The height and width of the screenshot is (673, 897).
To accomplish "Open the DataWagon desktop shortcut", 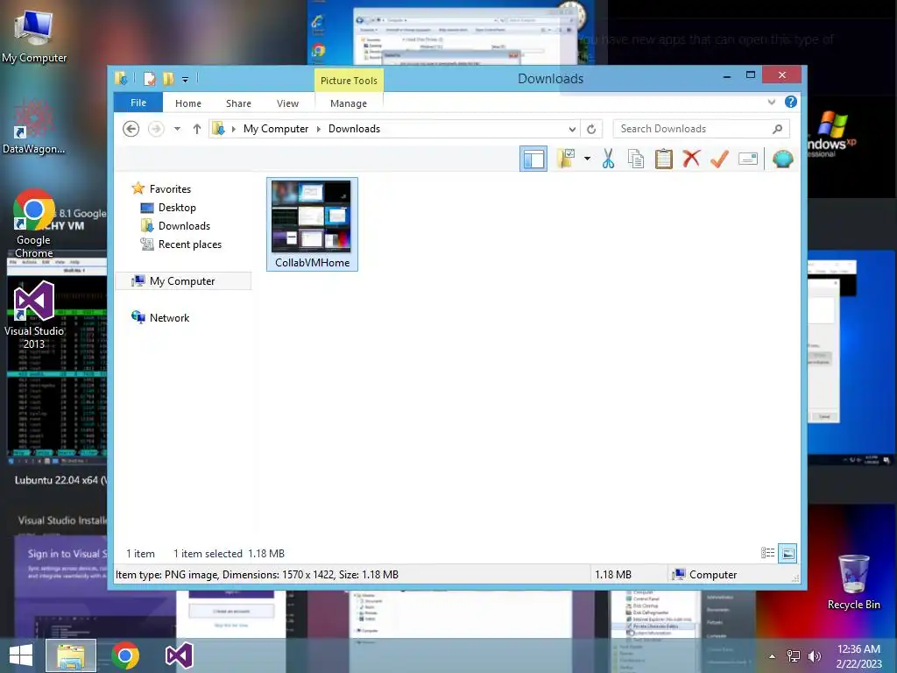I will coord(34,127).
